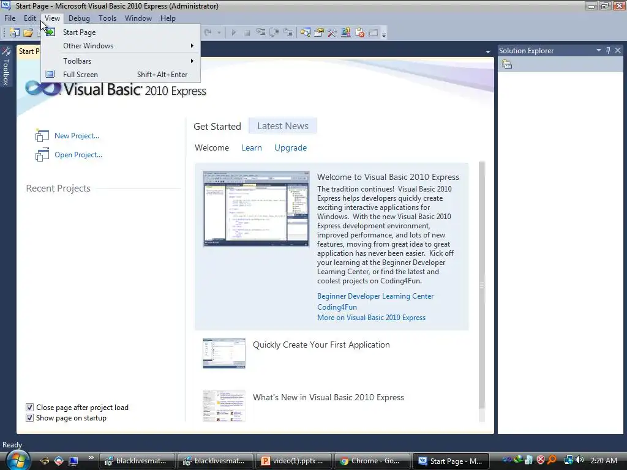
Task: Expand the Other Windows submenu
Action: pos(121,45)
